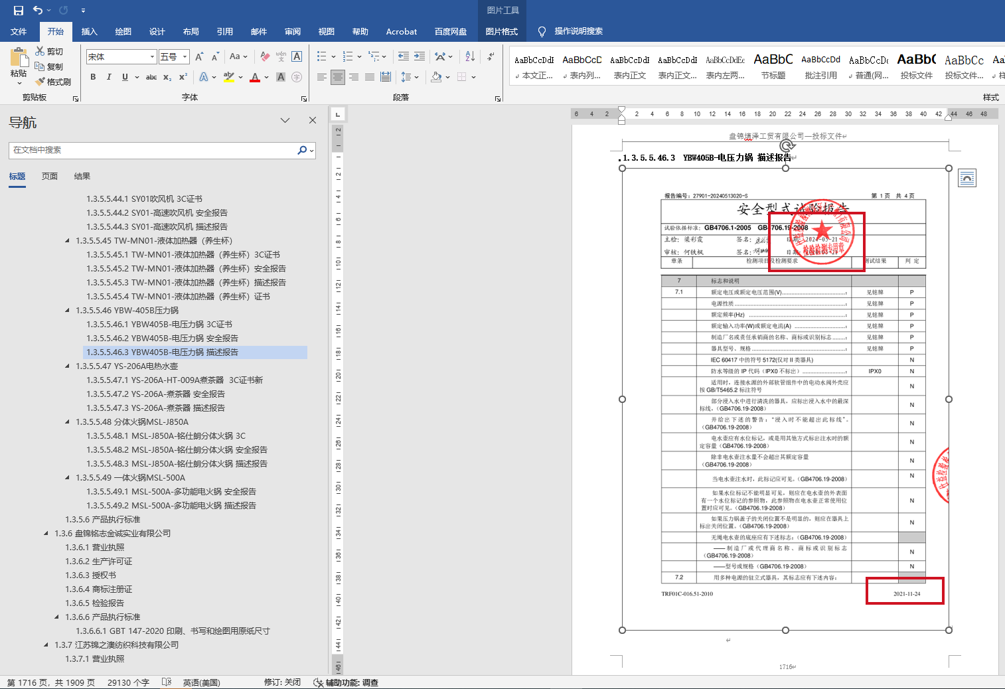The width and height of the screenshot is (1005, 689).
Task: Toggle Bold formatting
Action: click(x=93, y=77)
